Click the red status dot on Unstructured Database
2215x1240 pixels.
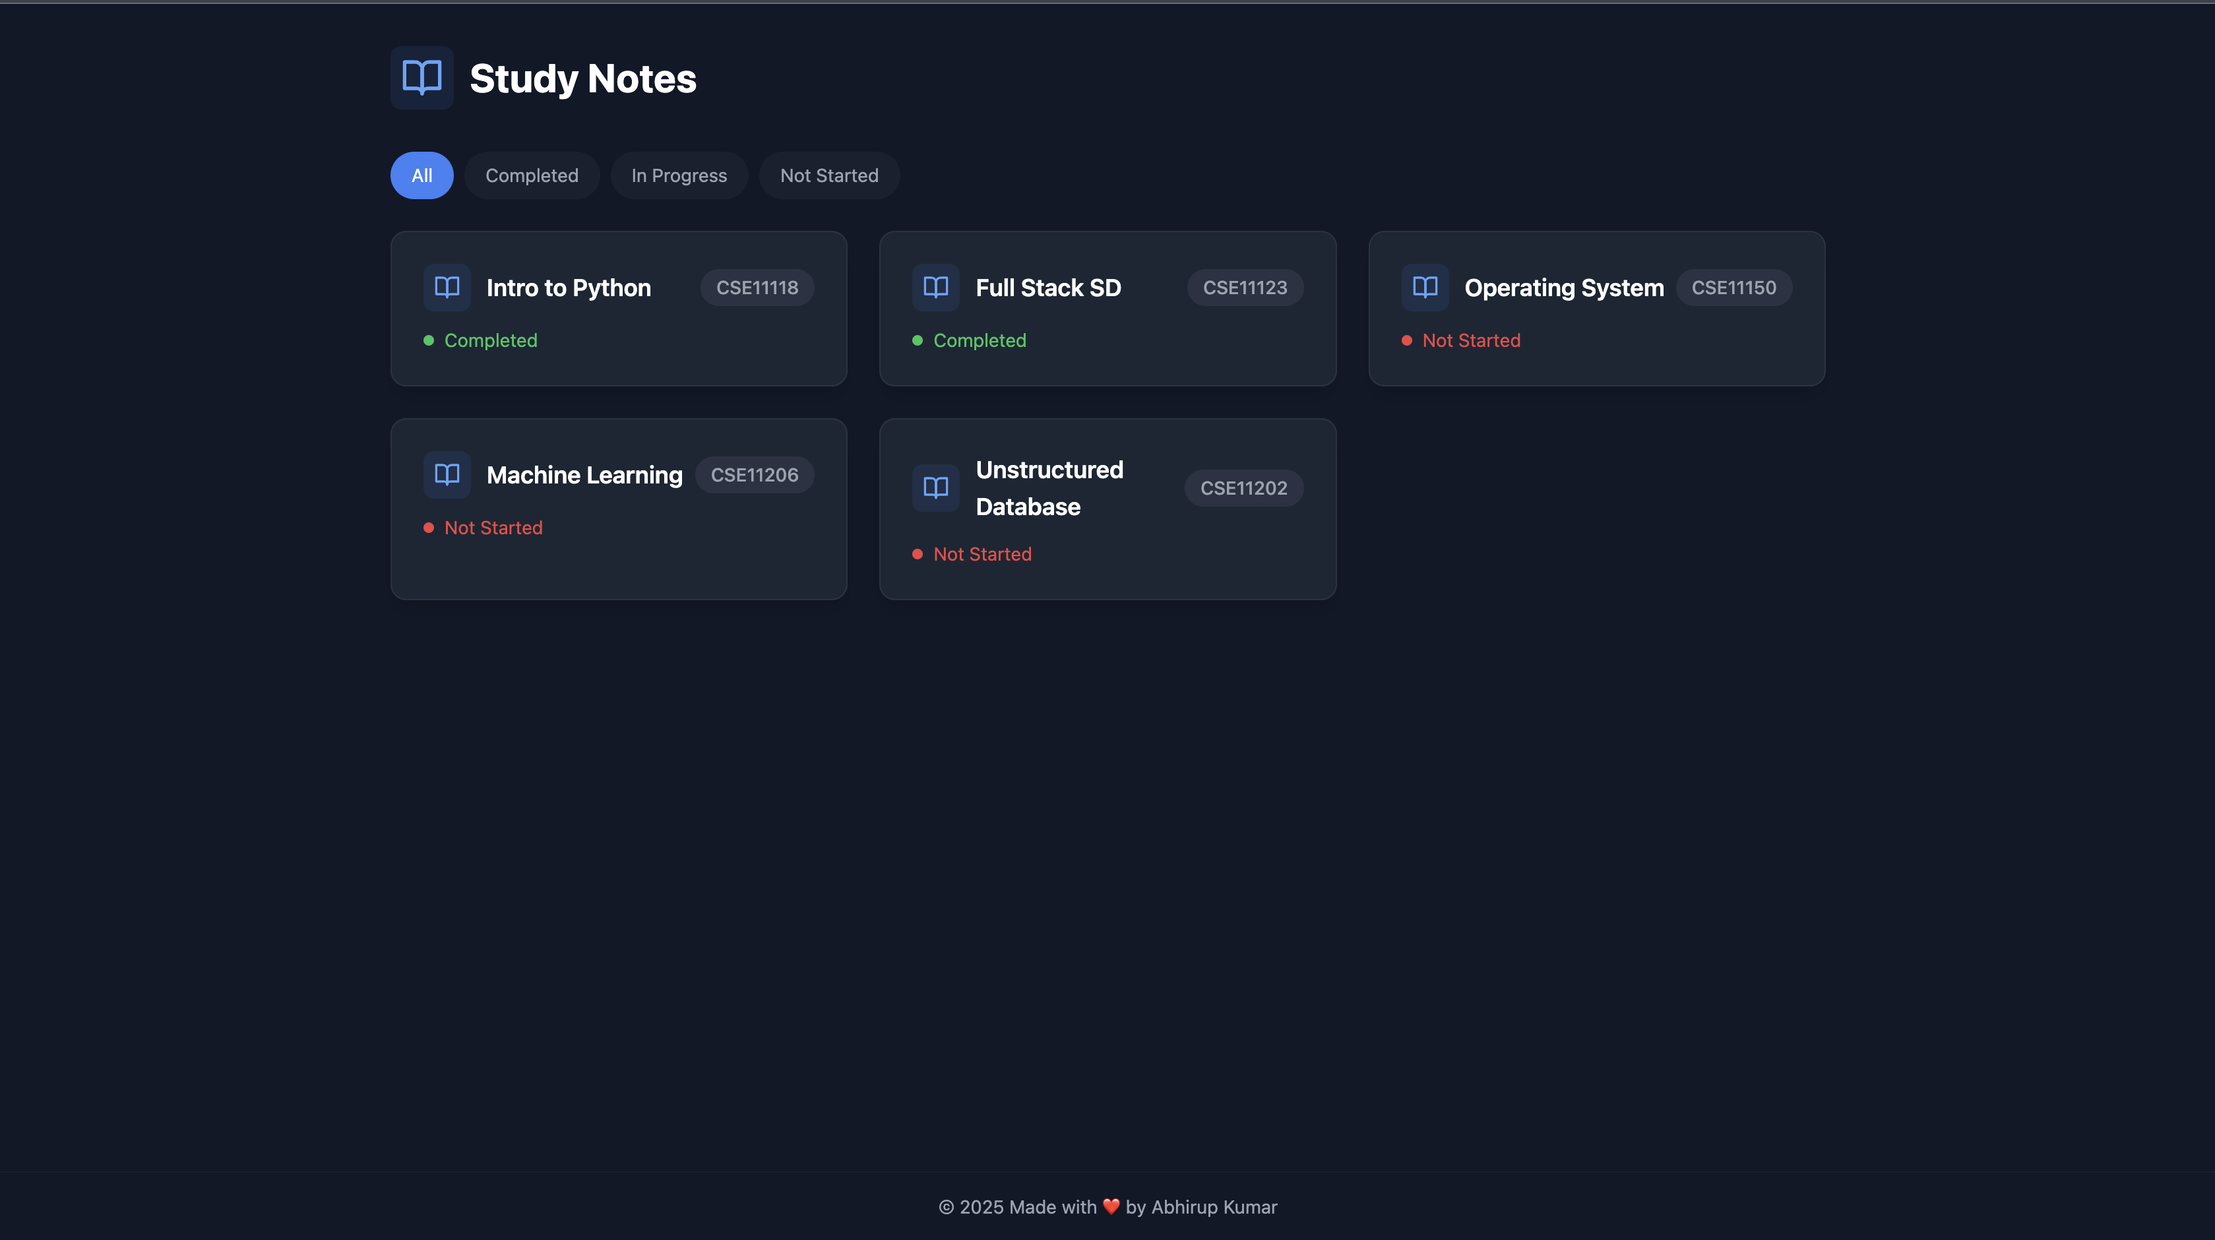tap(918, 555)
